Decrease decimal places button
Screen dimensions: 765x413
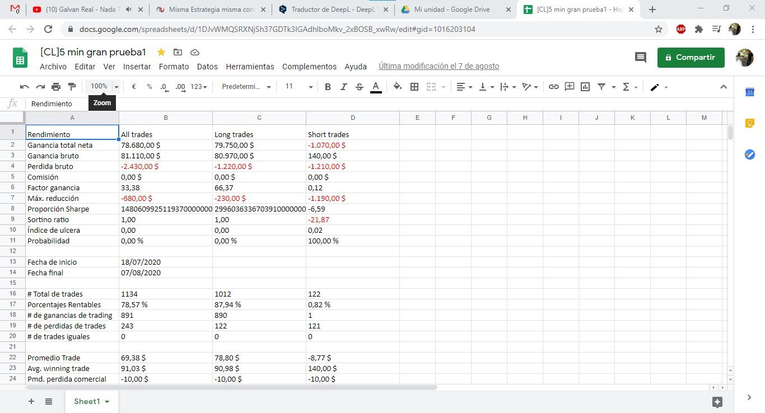pyautogui.click(x=164, y=87)
